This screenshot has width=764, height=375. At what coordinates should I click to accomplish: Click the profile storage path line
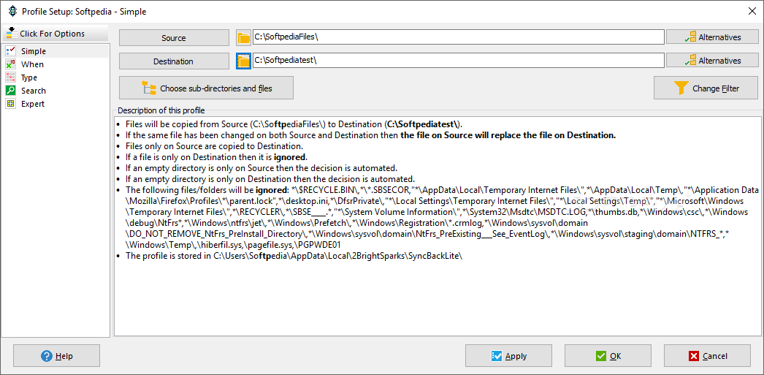pyautogui.click(x=294, y=256)
